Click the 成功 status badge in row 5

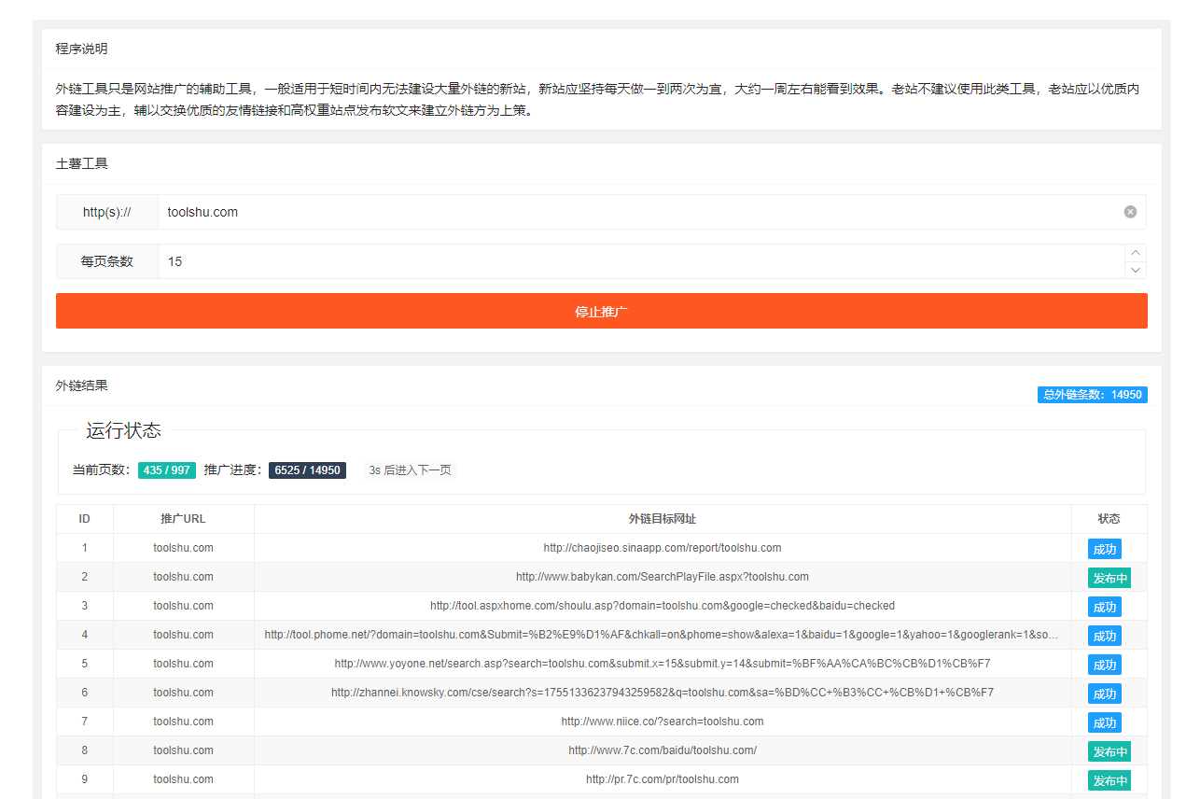click(x=1105, y=665)
